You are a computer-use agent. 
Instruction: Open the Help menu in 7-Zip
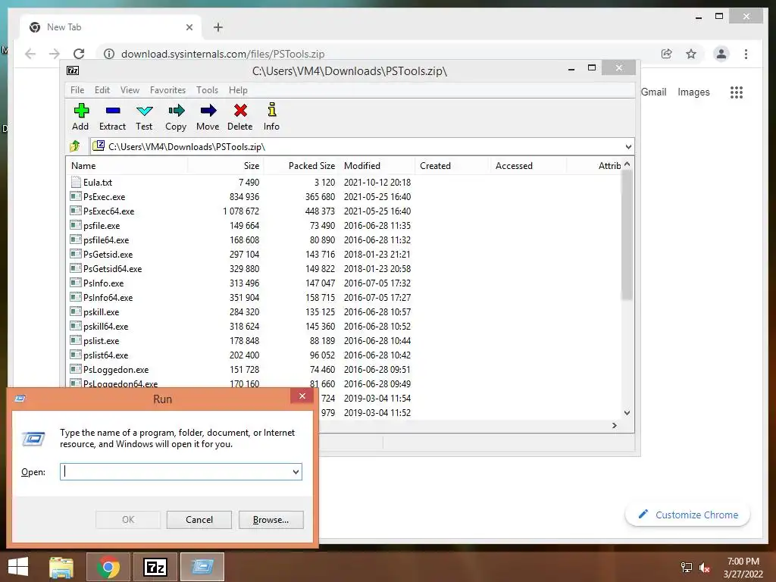pos(238,90)
